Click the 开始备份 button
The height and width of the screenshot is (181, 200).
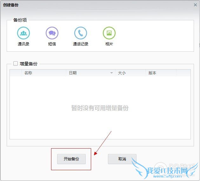[x=71, y=159]
